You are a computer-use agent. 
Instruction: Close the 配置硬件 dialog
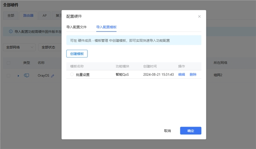199,16
